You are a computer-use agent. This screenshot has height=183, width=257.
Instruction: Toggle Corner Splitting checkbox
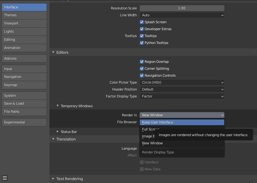pos(142,69)
